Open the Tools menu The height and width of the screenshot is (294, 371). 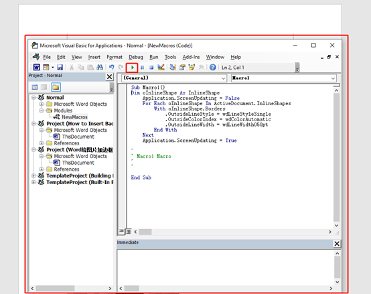[170, 57]
